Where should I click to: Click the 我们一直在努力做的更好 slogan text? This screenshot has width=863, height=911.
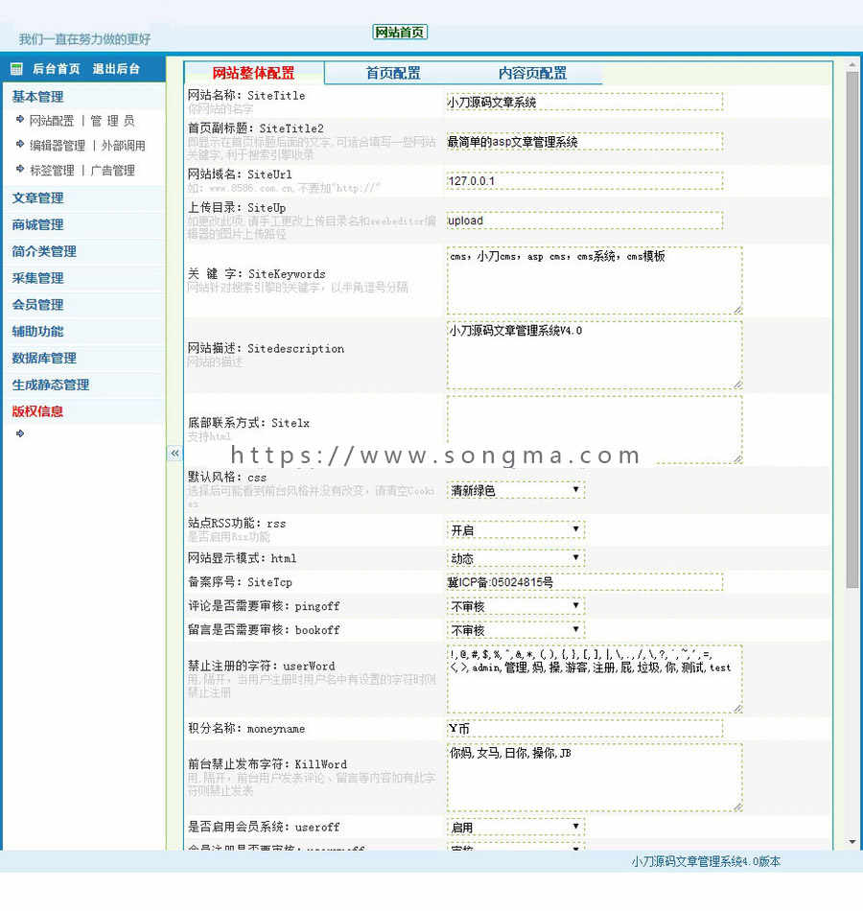[84, 39]
